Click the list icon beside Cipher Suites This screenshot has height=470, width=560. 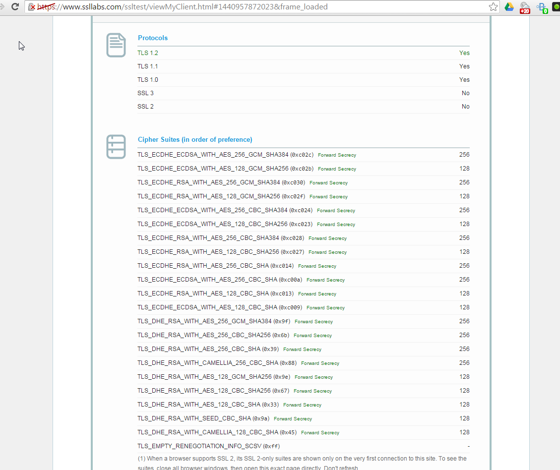click(116, 147)
